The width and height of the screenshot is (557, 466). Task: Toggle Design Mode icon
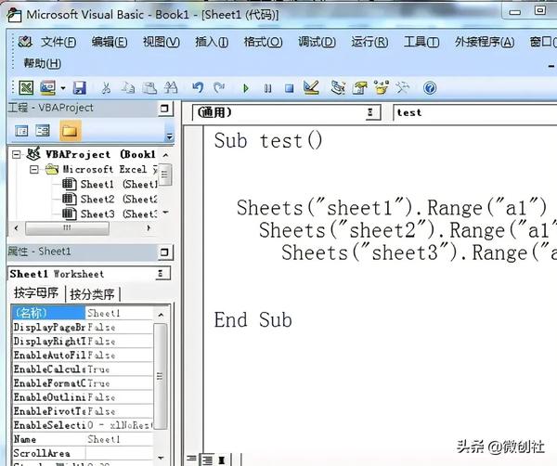[x=311, y=88]
